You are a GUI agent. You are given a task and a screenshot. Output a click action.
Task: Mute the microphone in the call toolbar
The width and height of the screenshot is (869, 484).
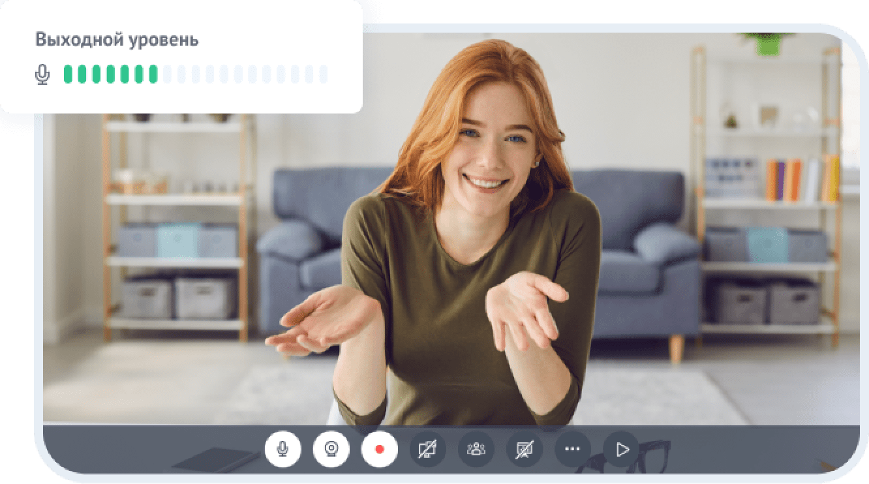pyautogui.click(x=283, y=449)
